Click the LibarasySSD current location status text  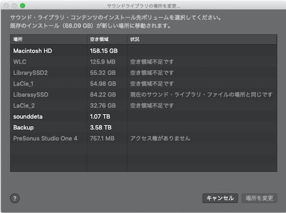click(201, 95)
